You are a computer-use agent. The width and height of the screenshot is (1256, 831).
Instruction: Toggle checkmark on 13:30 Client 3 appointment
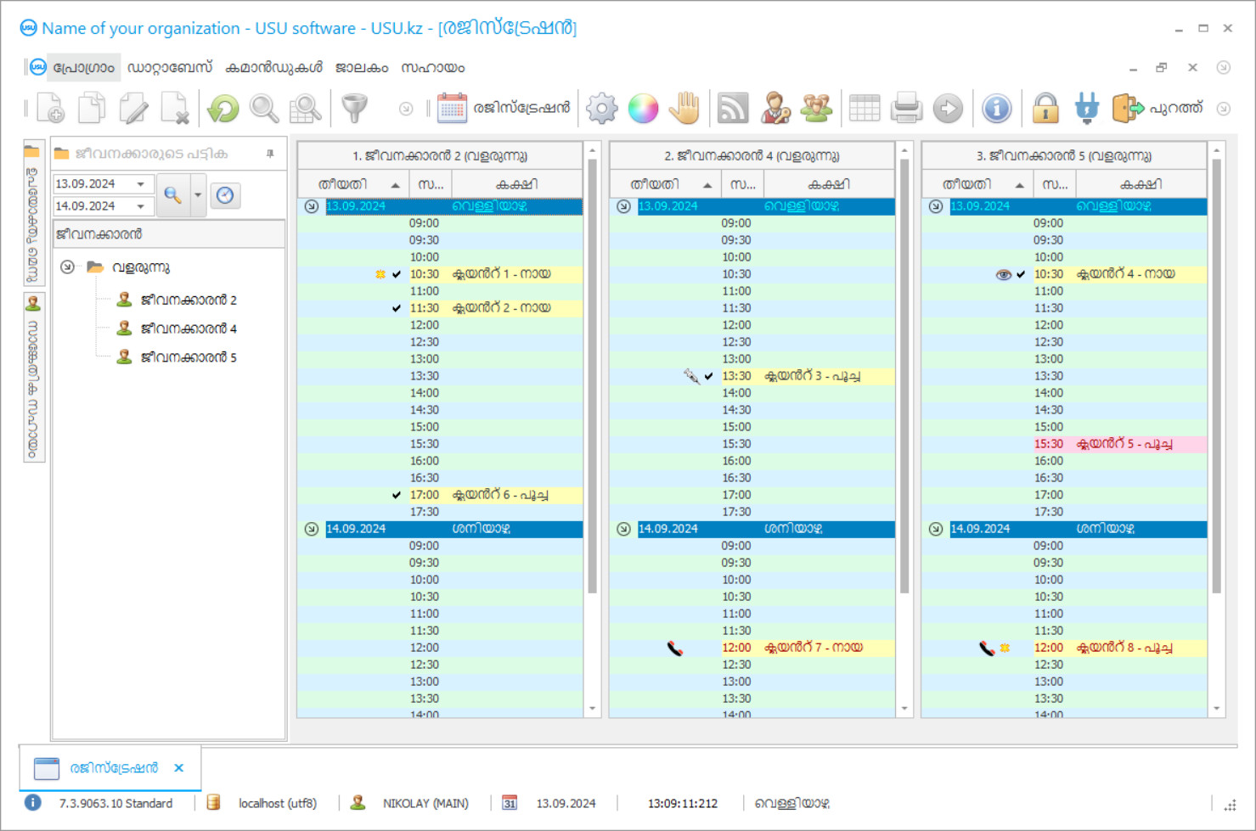[x=709, y=376]
